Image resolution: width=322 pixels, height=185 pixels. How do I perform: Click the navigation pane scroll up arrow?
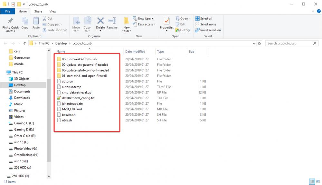[49, 51]
